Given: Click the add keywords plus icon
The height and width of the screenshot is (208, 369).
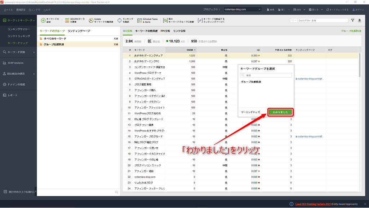Looking at the screenshot, I should (x=43, y=21).
